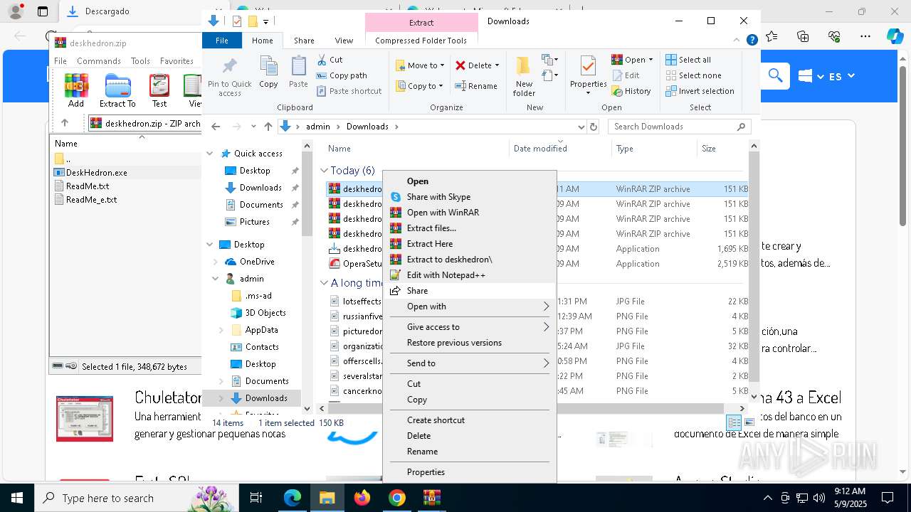Viewport: 911px width, 512px height.
Task: Click the Edge icon in taskbar
Action: click(x=293, y=498)
